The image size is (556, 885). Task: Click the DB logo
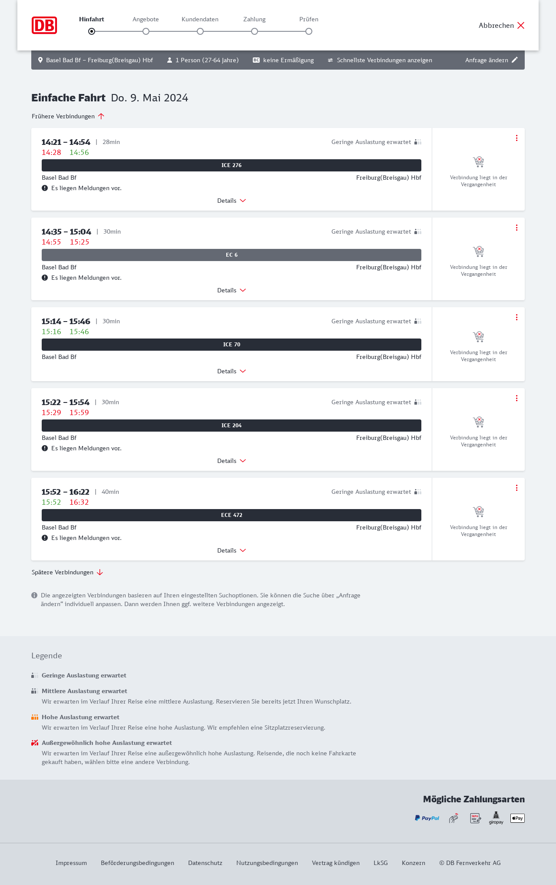pos(44,25)
